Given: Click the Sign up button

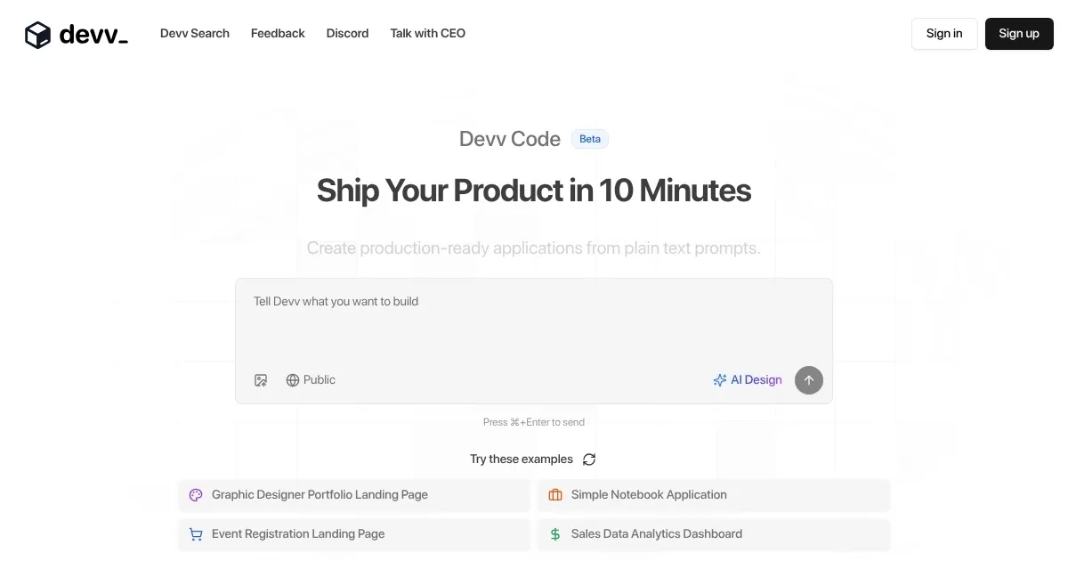Looking at the screenshot, I should click(x=1019, y=33).
